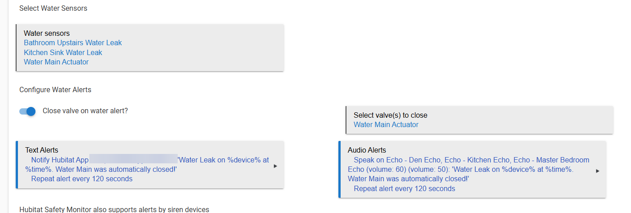
Task: Toggle the Close valve on water alert switch
Action: click(27, 111)
